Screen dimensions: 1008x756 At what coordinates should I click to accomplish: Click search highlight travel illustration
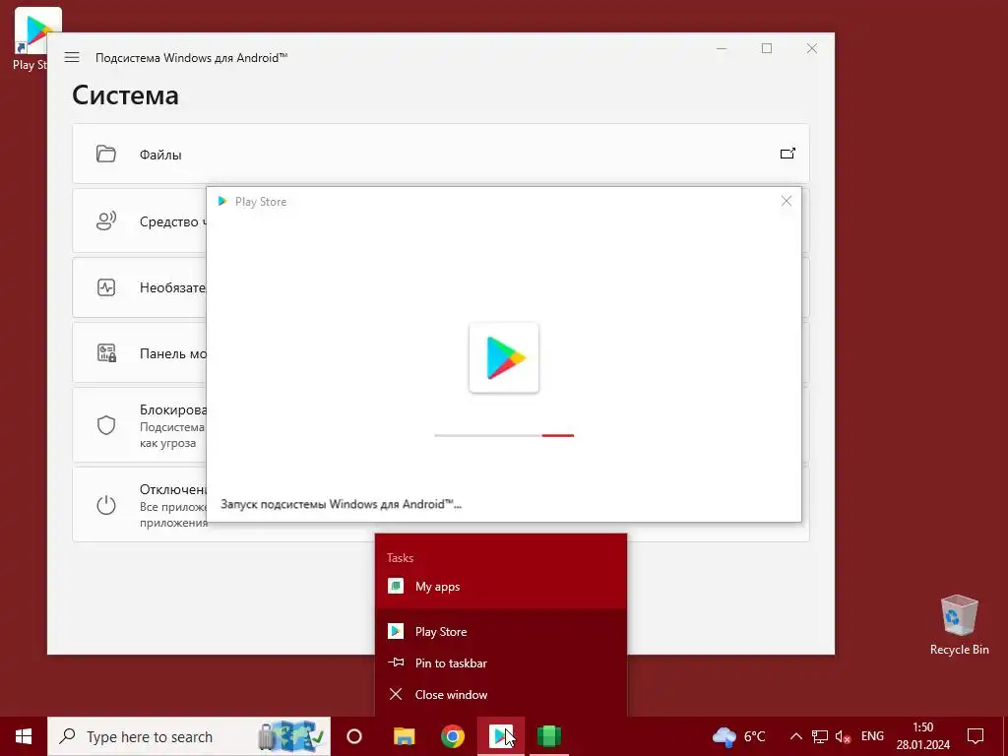coord(291,736)
